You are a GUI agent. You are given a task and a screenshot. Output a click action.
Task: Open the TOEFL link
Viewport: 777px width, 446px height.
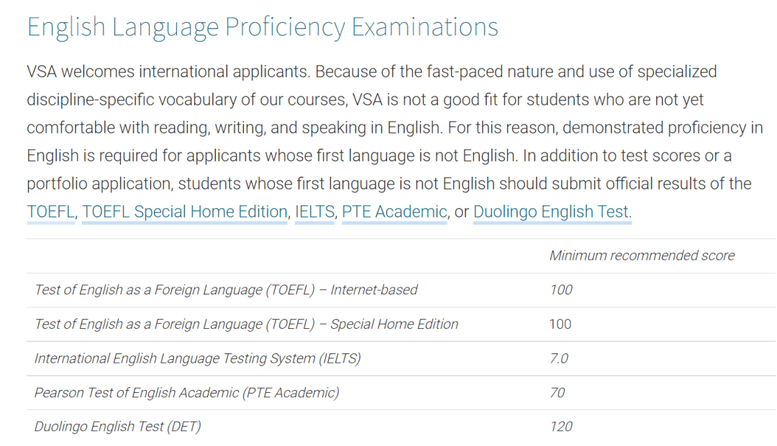coord(50,212)
